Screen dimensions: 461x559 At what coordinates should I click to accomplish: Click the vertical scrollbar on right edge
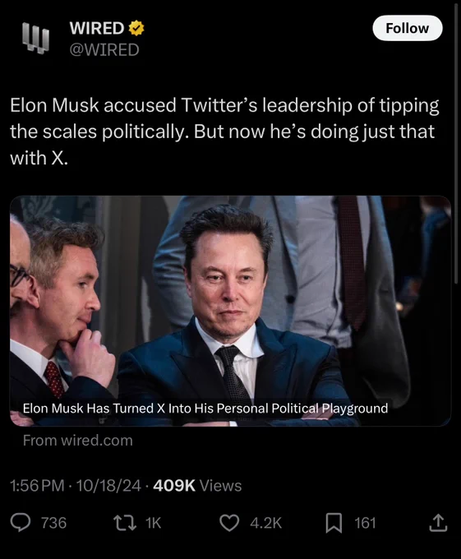coord(456,142)
